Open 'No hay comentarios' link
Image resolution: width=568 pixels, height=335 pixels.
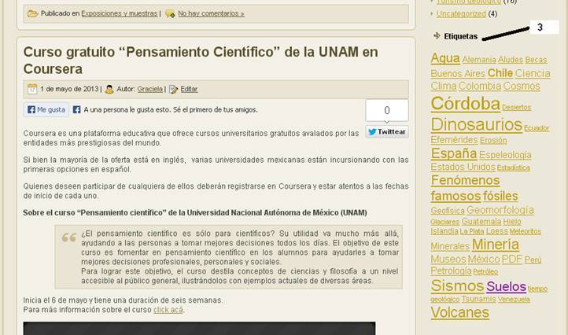click(x=211, y=13)
